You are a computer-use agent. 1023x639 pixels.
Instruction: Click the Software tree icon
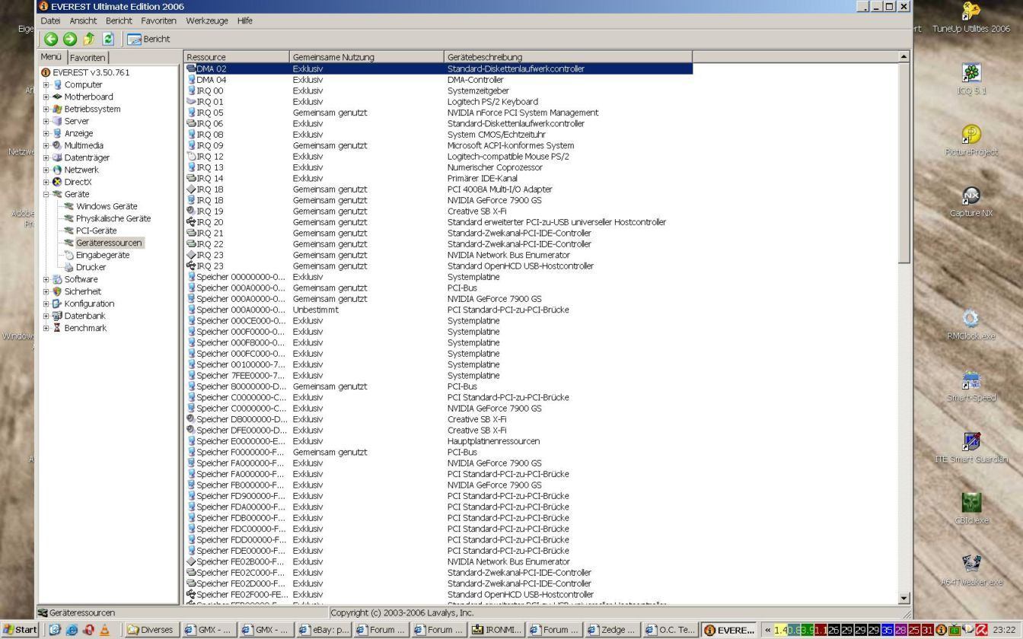click(x=57, y=279)
